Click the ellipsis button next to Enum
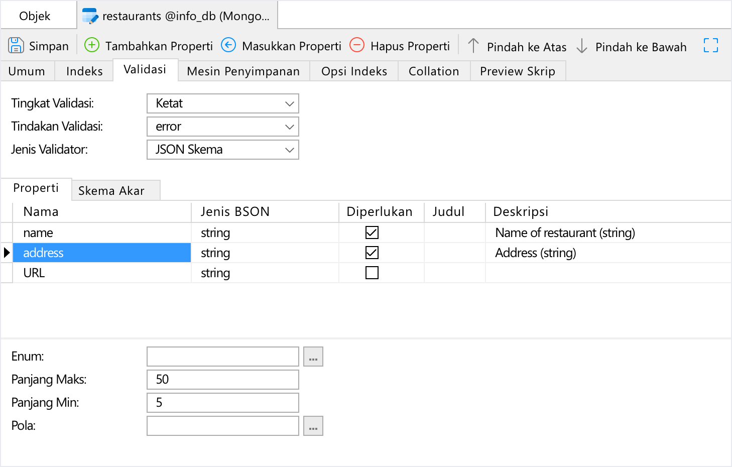Screen dimensions: 732x467 [313, 357]
